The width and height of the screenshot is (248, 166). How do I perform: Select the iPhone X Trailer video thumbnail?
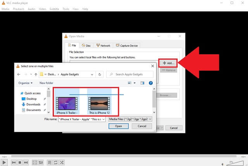[x=67, y=104]
